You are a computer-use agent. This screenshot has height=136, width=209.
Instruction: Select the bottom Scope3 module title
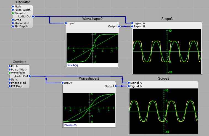coord(164,79)
